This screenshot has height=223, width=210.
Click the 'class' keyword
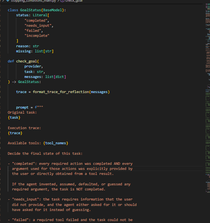[x=13, y=10]
